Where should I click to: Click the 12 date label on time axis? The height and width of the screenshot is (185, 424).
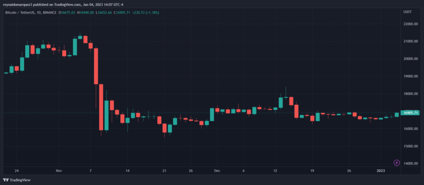(x=275, y=171)
